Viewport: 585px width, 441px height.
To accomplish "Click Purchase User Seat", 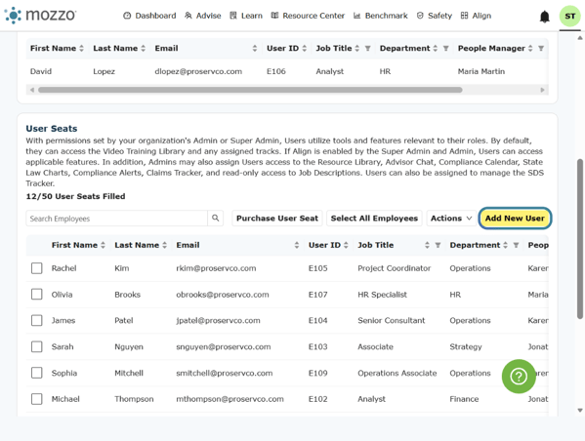I will [277, 219].
